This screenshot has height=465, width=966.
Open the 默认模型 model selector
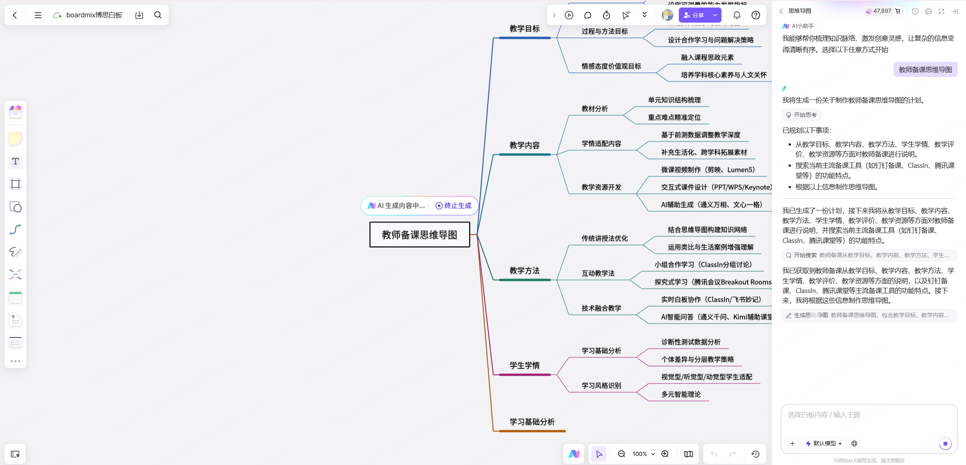coord(823,444)
